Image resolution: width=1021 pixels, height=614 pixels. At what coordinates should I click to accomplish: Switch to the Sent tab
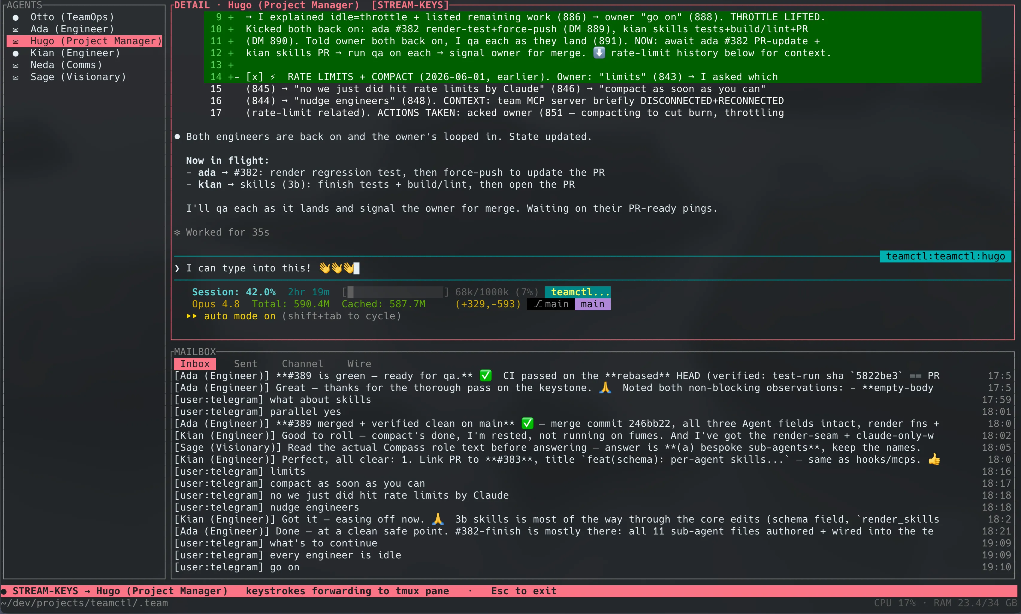coord(246,364)
